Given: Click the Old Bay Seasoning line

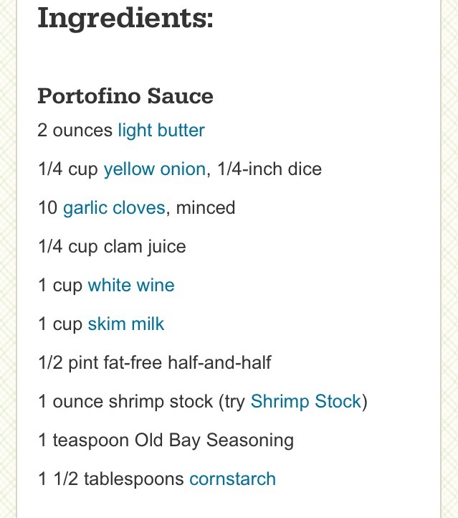Looking at the screenshot, I should click(x=166, y=440).
